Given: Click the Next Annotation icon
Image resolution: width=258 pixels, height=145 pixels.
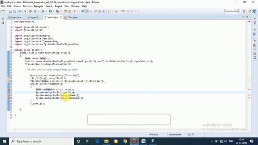Looking at the screenshot, I should pyautogui.click(x=109, y=11).
